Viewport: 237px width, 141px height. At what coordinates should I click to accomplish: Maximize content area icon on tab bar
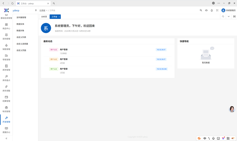(234, 17)
